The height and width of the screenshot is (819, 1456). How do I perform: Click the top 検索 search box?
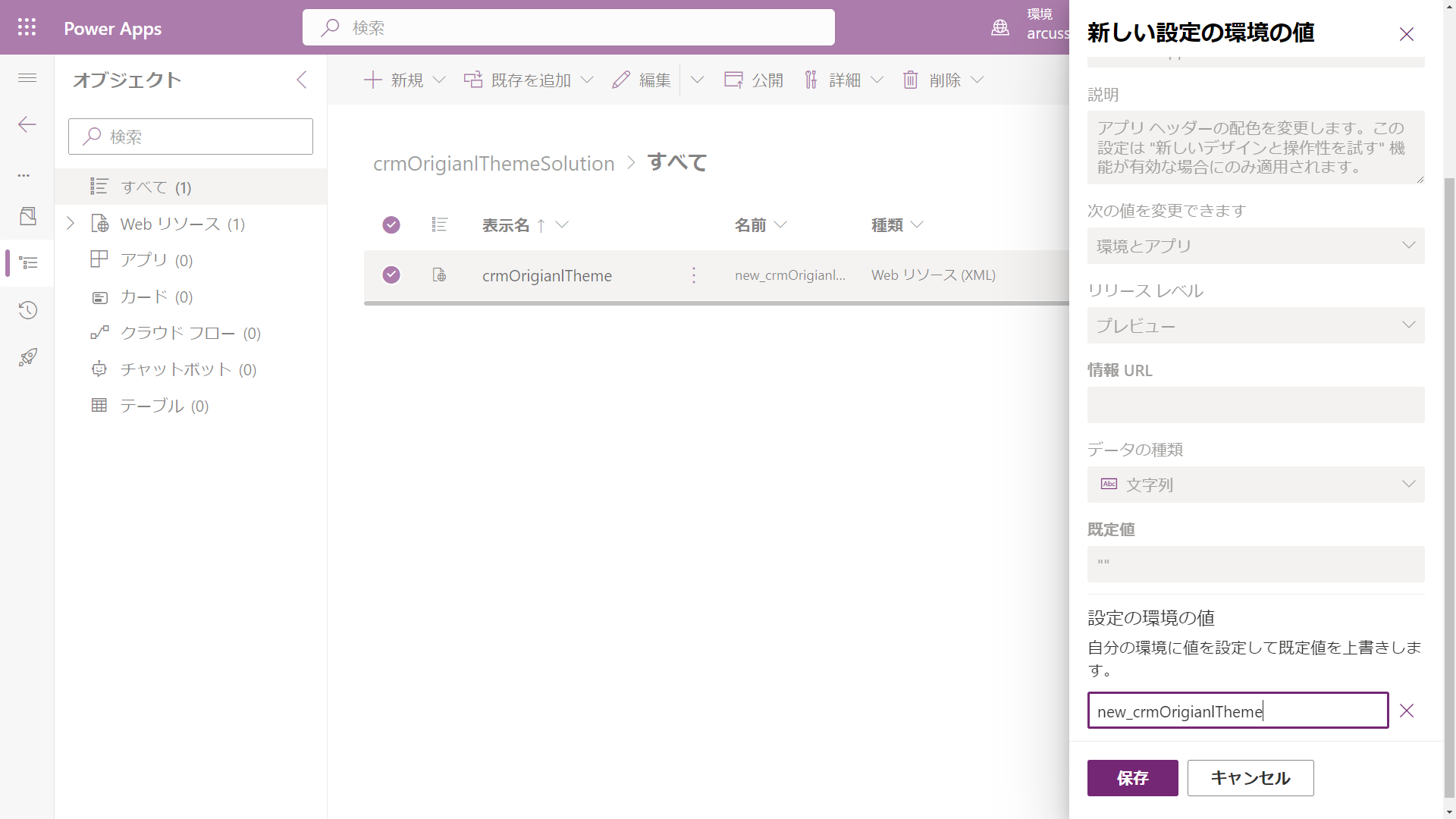click(569, 27)
